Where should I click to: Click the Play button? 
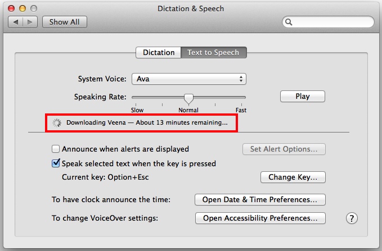click(x=302, y=97)
